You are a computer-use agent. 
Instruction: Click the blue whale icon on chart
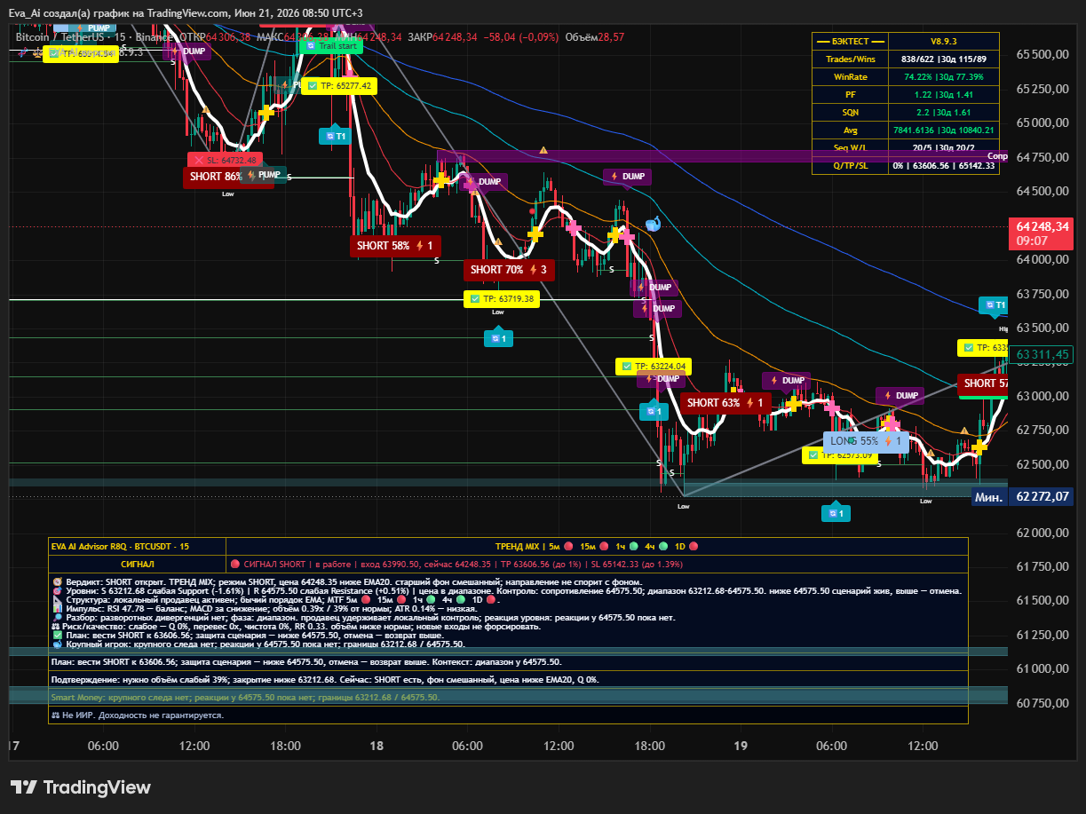point(653,225)
